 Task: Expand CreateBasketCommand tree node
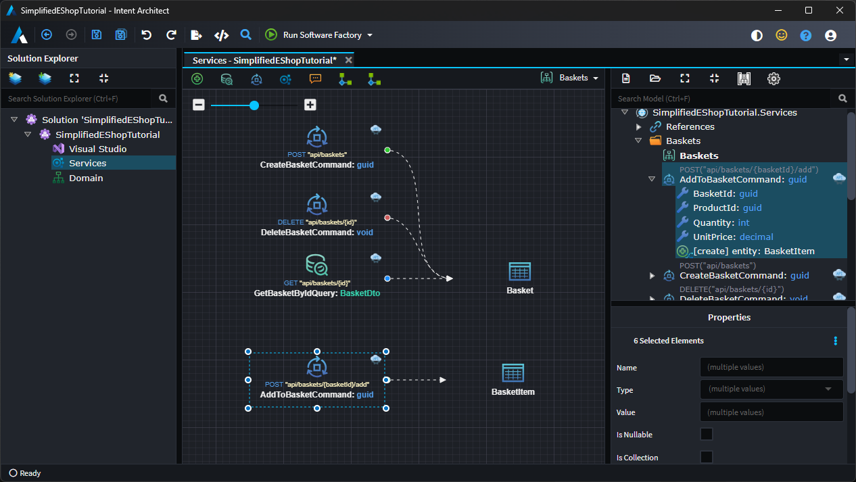pyautogui.click(x=652, y=275)
